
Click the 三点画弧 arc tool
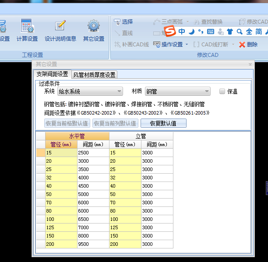pos(168,22)
